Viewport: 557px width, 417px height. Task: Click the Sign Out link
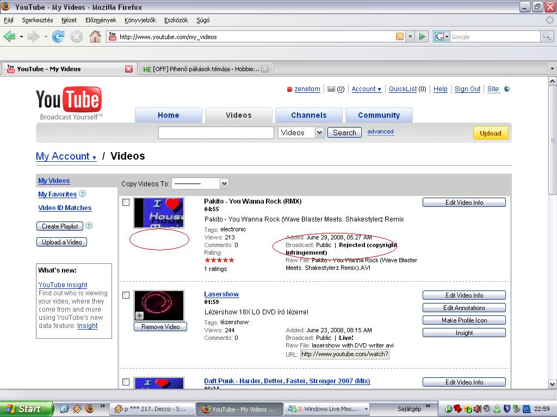pyautogui.click(x=467, y=89)
